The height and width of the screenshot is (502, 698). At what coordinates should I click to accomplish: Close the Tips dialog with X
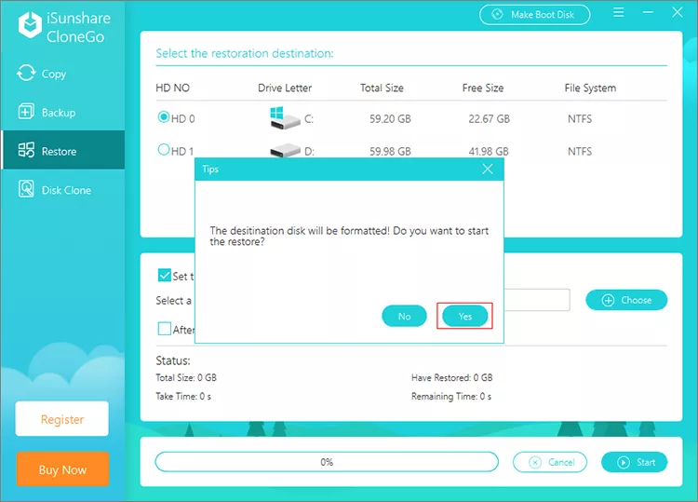point(488,169)
